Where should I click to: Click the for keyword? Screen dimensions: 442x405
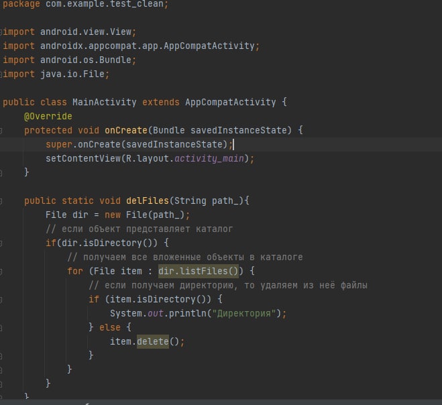(75, 271)
